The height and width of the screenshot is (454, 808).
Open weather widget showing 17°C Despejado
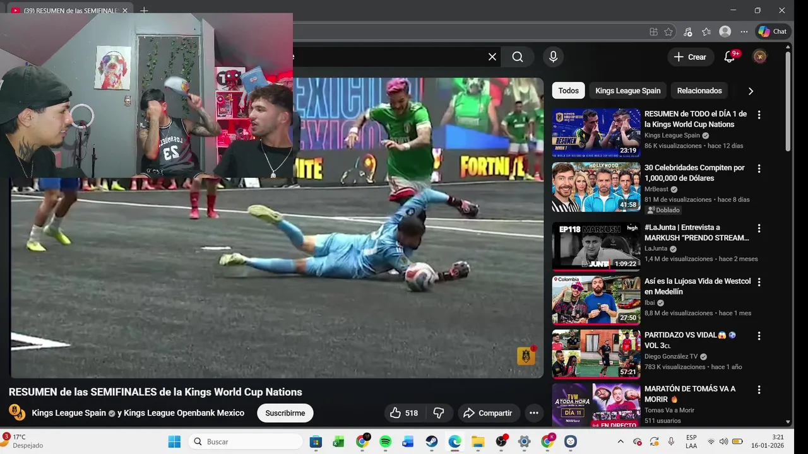[x=24, y=441]
